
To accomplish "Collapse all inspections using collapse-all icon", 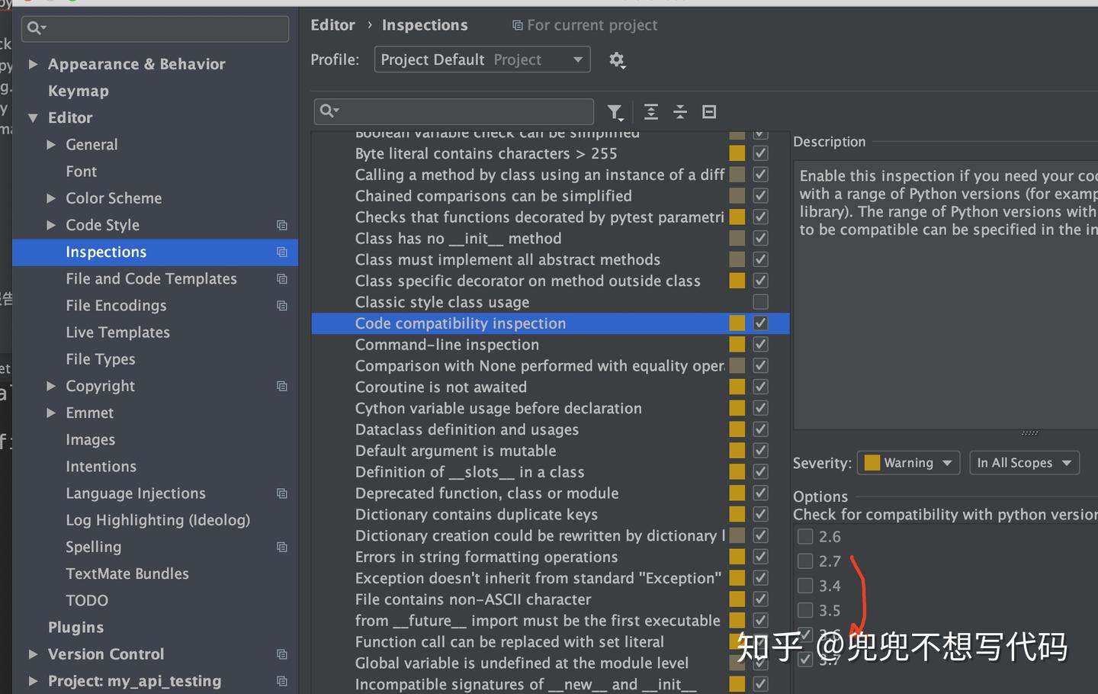I will pos(679,111).
